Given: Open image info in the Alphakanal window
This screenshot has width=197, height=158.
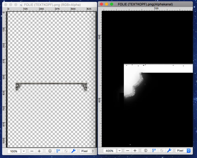Looking at the screenshot, I should pyautogui.click(x=146, y=151).
